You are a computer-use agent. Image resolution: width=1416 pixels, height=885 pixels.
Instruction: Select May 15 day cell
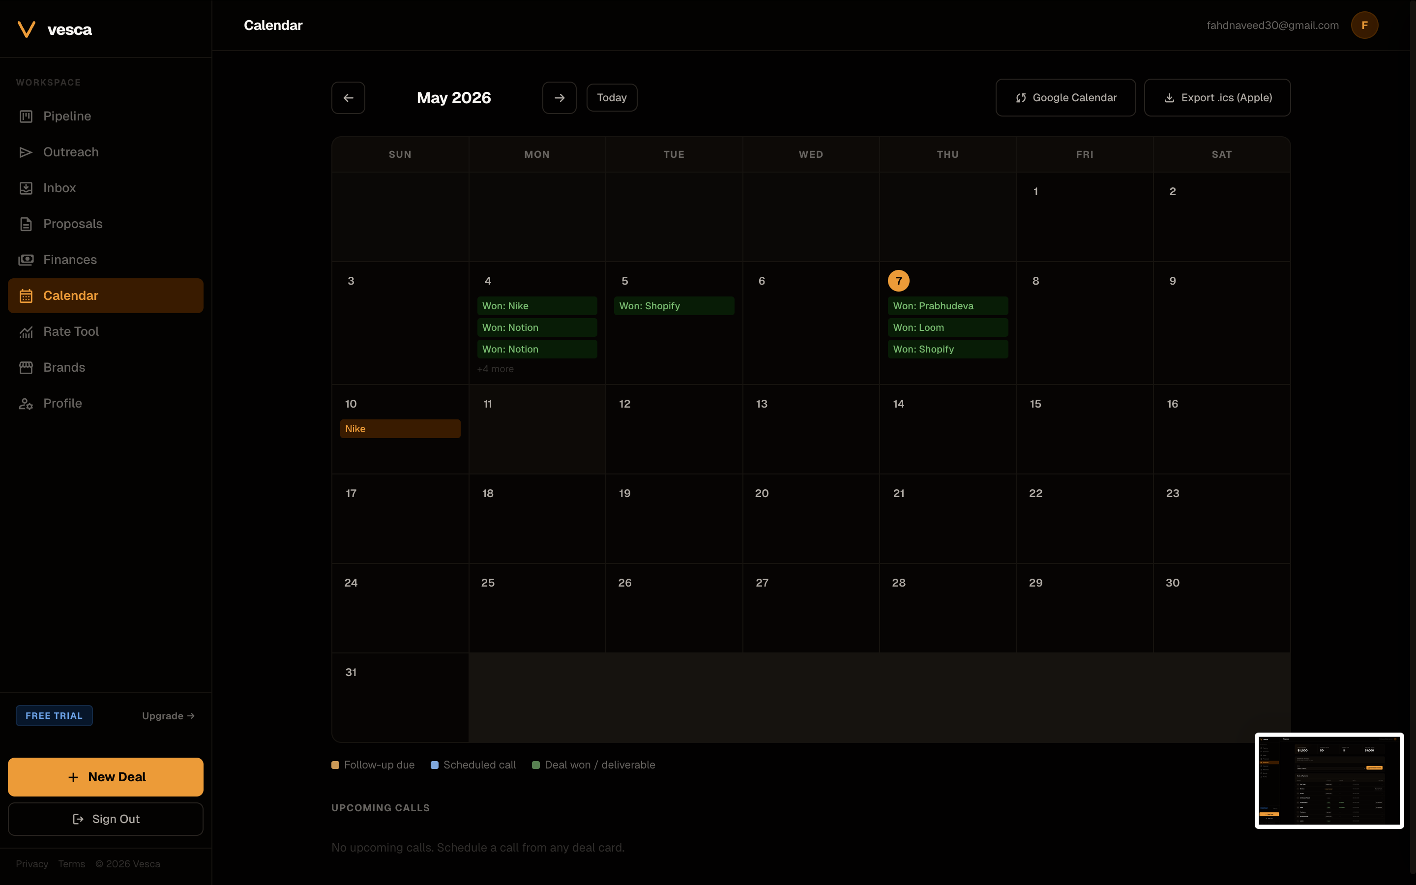(1085, 429)
